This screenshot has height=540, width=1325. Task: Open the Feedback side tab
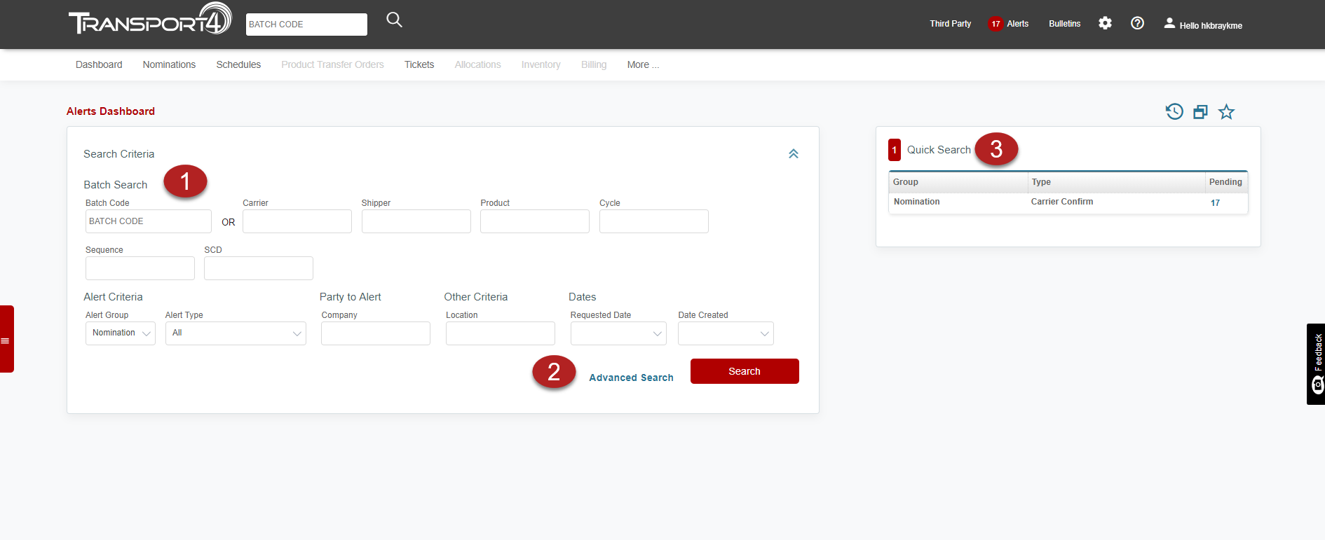pos(1316,364)
